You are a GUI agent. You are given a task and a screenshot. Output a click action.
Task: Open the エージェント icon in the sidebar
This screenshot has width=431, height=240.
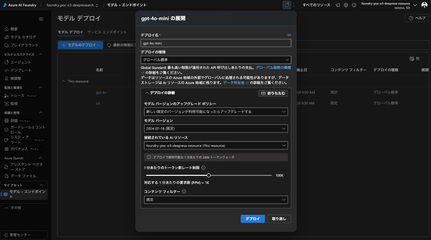pos(6,62)
